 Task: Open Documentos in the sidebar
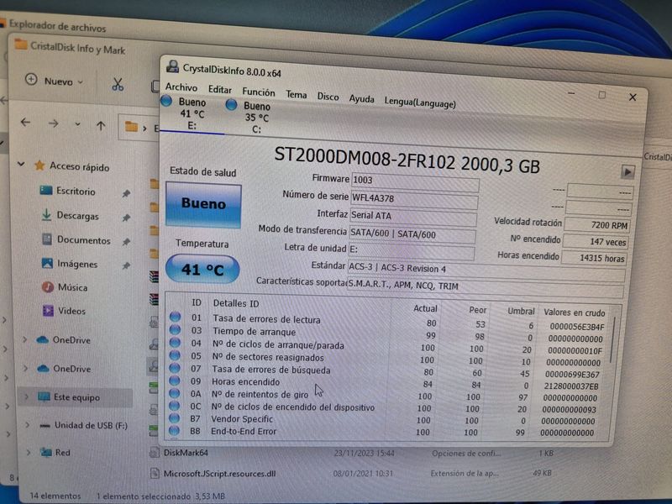point(83,240)
